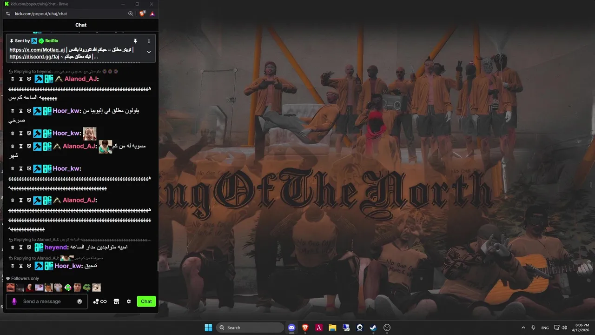Viewport: 595px width, 335px height.
Task: Jump to heyend's original message via reply reference
Action: point(63,72)
